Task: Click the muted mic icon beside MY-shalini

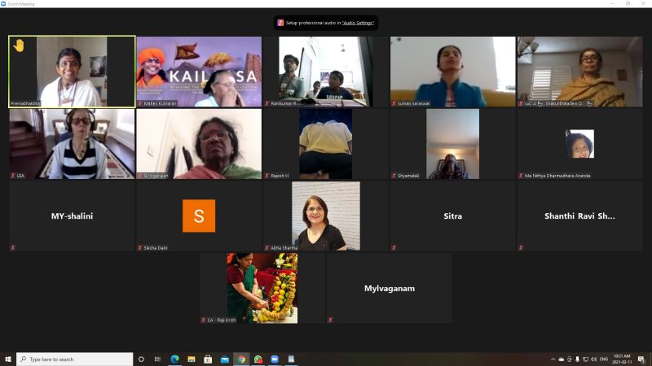Action: click(12, 247)
